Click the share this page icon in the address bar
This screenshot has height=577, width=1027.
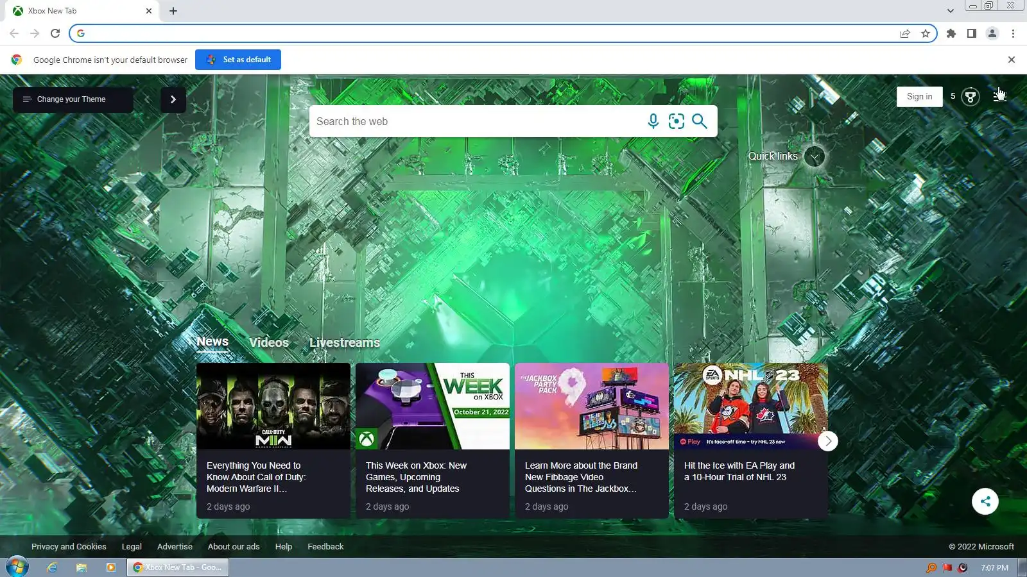pyautogui.click(x=905, y=33)
